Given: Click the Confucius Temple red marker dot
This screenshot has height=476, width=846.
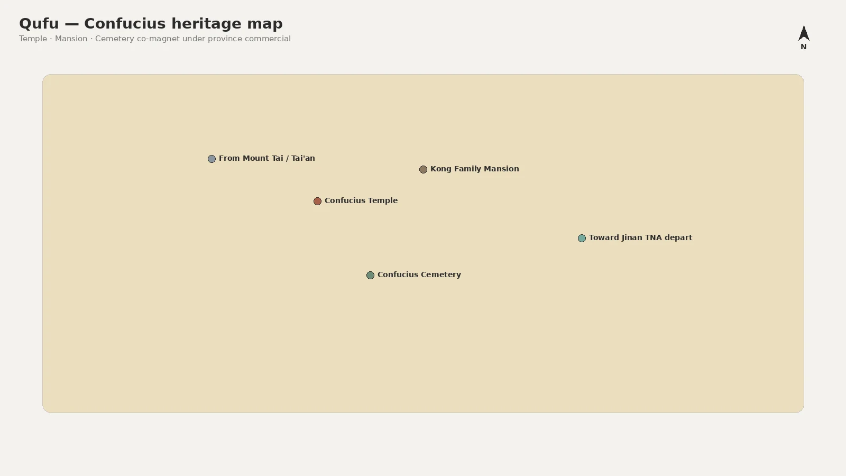Looking at the screenshot, I should coord(317,201).
